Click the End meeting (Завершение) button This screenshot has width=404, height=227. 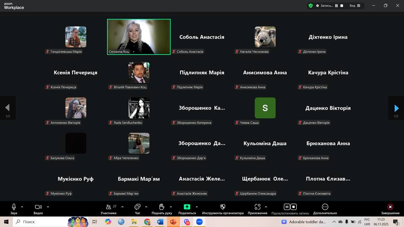tap(390, 207)
